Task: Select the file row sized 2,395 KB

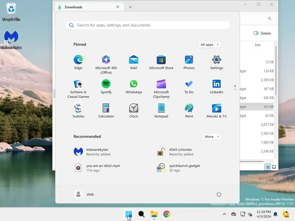Action: [257, 80]
